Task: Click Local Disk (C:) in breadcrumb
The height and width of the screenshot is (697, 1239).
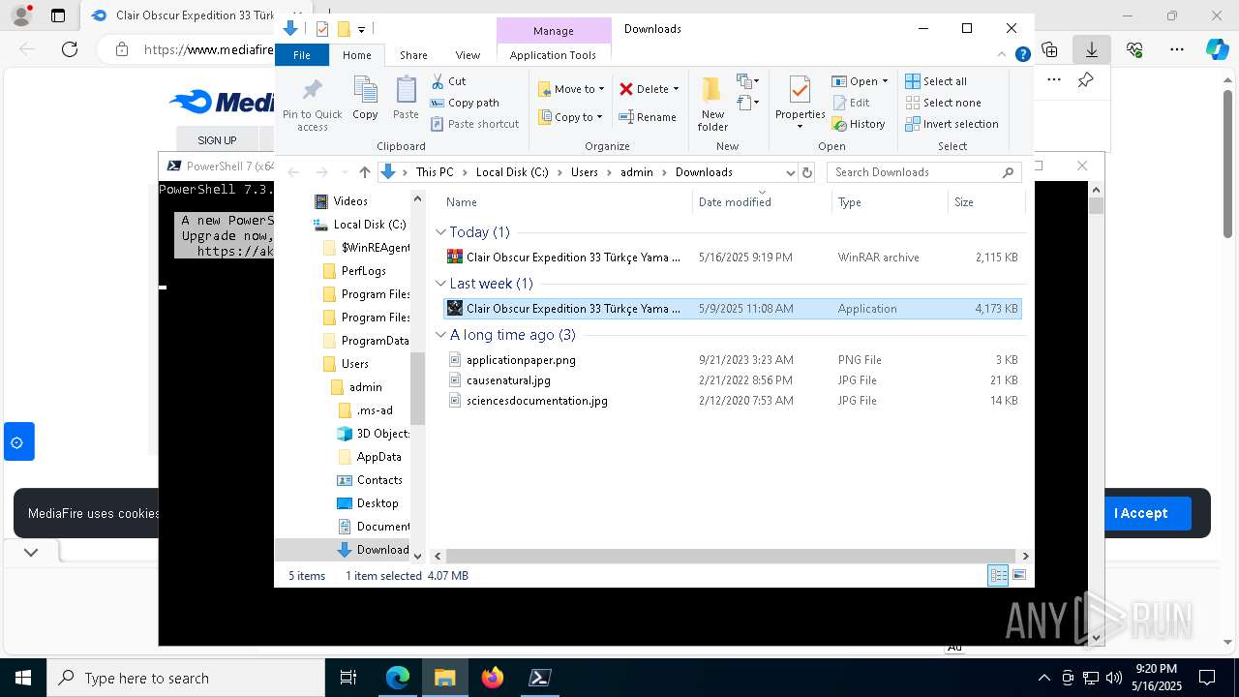Action: pos(512,172)
